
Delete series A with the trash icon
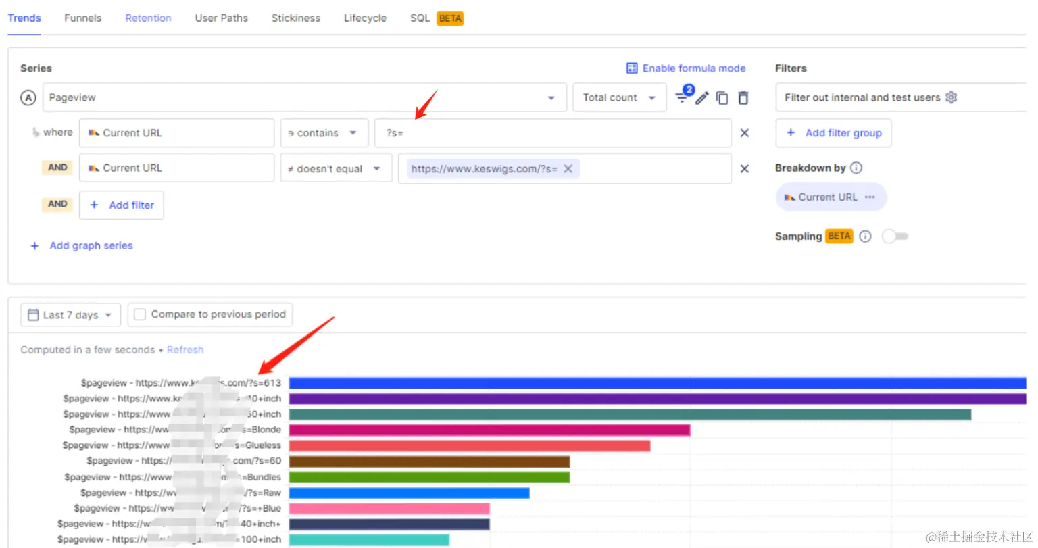pos(743,98)
